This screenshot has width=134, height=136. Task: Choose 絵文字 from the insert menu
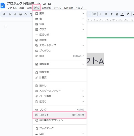[60, 40]
